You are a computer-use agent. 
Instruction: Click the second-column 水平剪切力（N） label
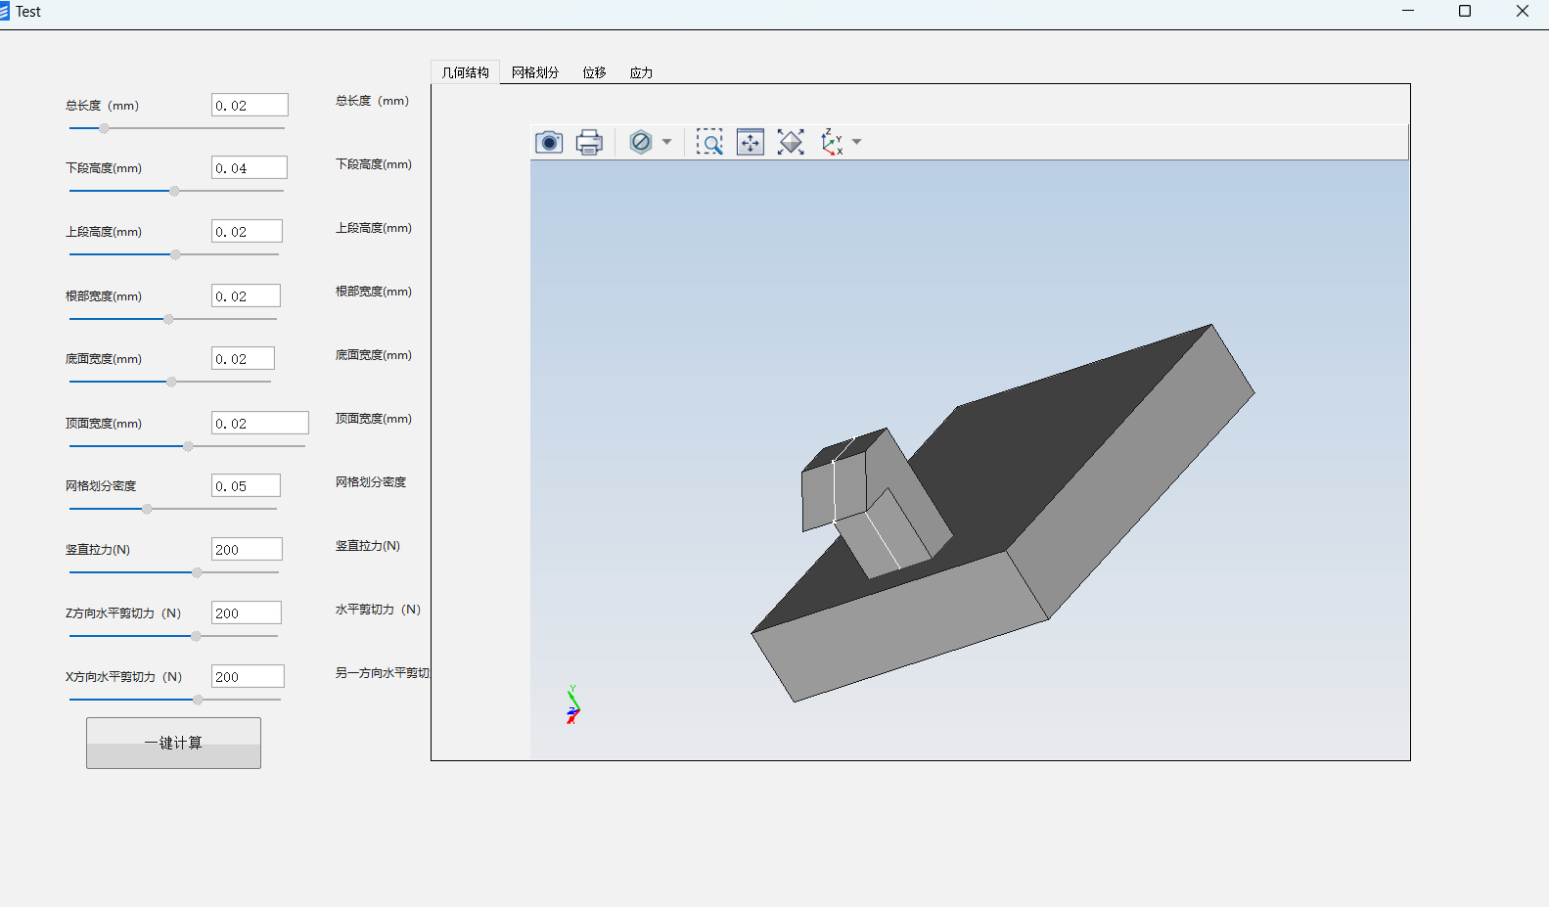pos(378,610)
